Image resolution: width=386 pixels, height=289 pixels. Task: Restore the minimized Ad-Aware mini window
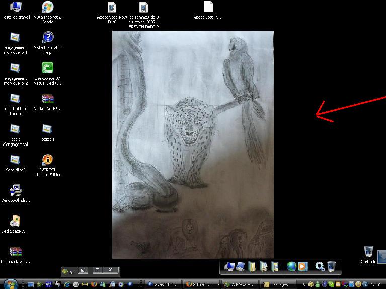(x=83, y=270)
